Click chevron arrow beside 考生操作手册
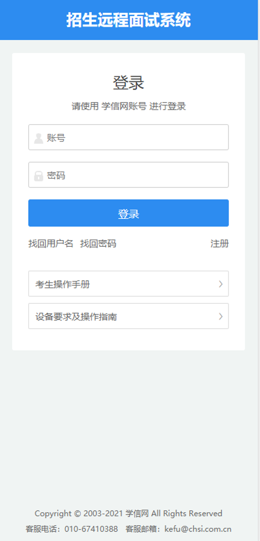The image size is (260, 541). [x=221, y=284]
